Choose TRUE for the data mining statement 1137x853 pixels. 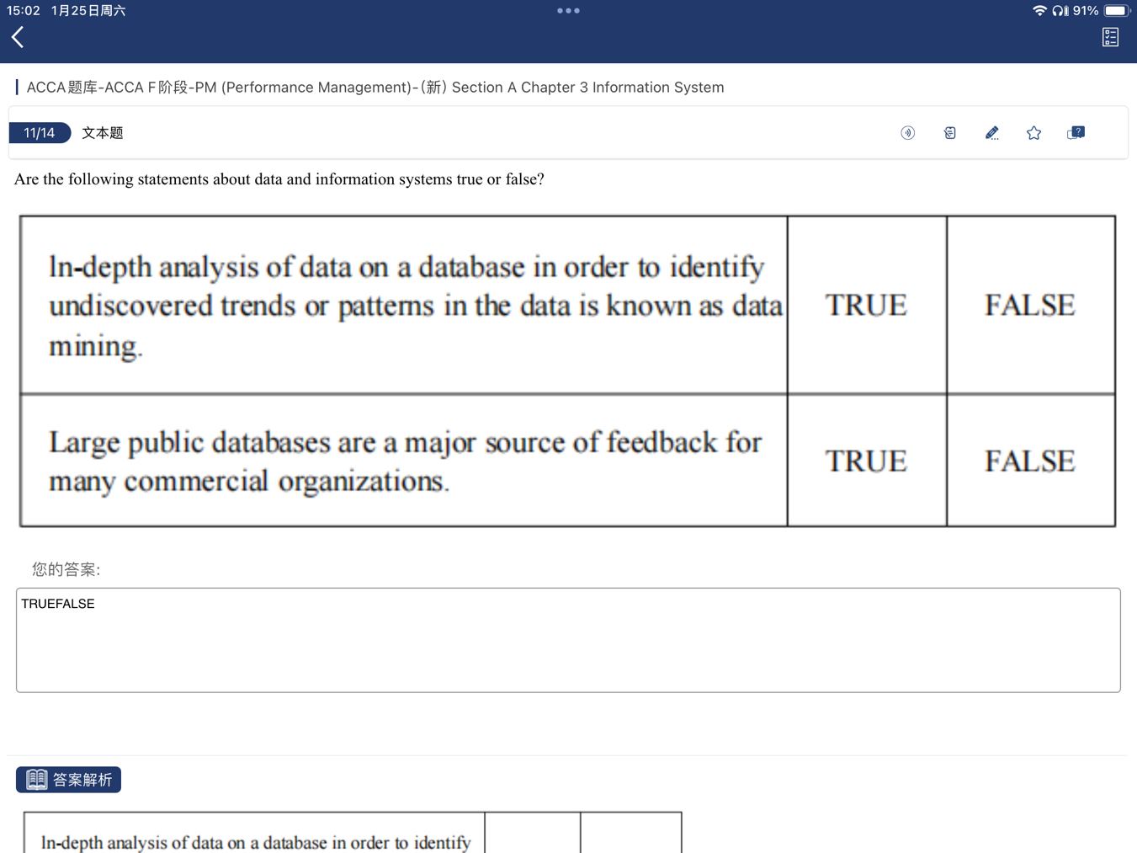[866, 305]
